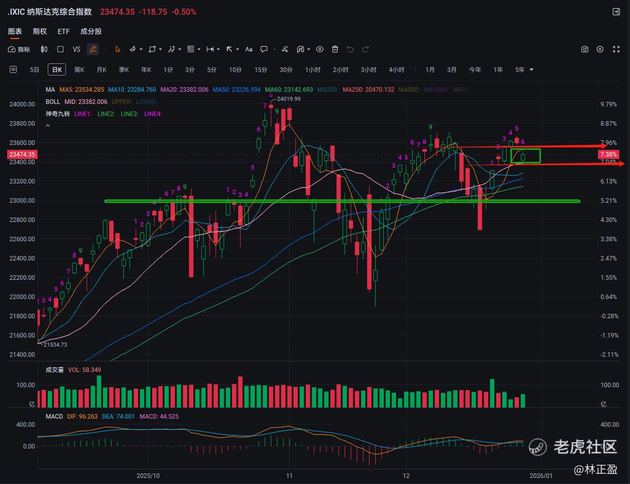Click the MACD indicator label
The height and width of the screenshot is (484, 630).
(54, 417)
